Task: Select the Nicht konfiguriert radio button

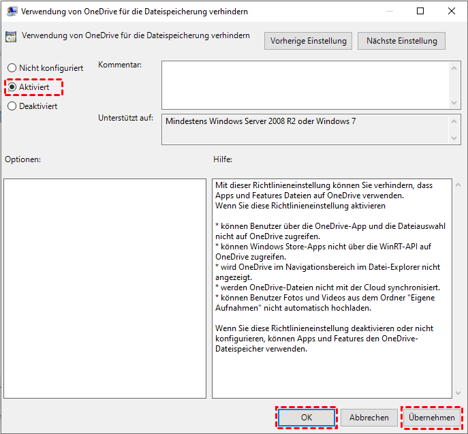Action: pyautogui.click(x=12, y=68)
